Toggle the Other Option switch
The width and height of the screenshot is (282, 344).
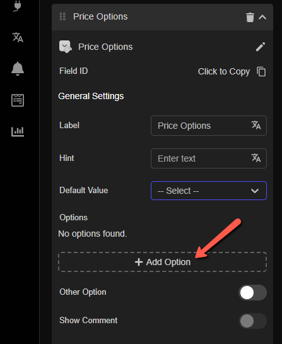(252, 292)
